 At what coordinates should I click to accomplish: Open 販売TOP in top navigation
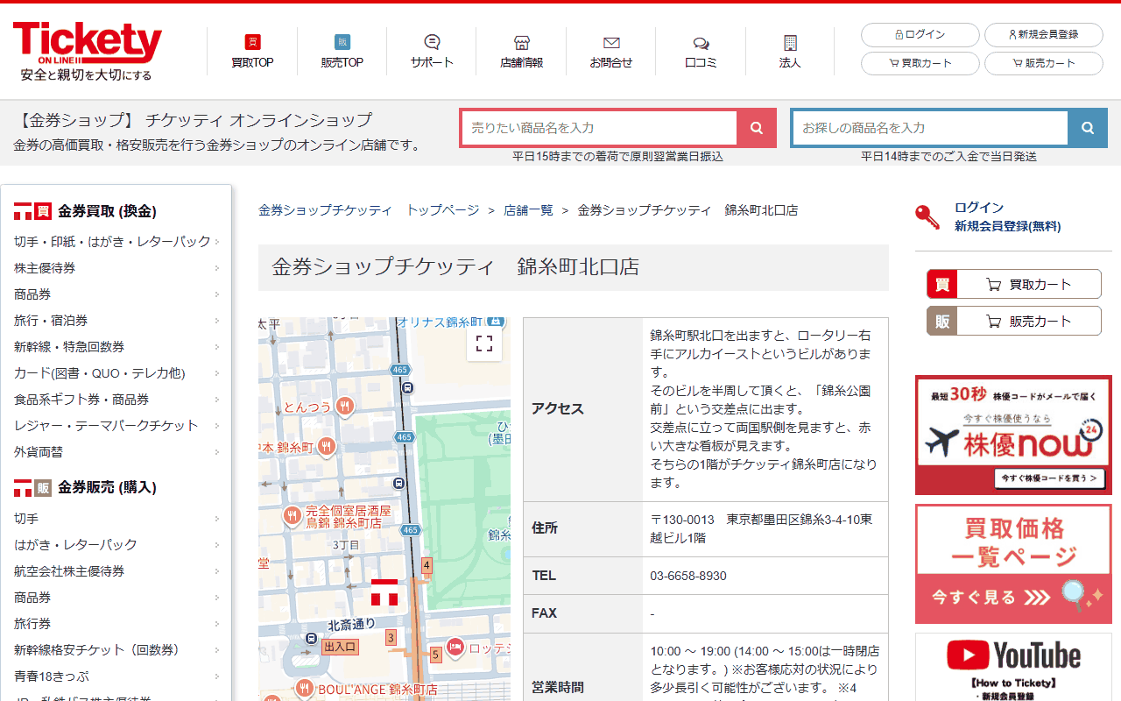pyautogui.click(x=342, y=52)
